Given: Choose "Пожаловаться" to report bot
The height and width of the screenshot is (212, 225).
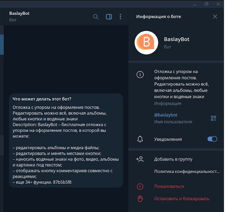Looking at the screenshot, I should pyautogui.click(x=169, y=186).
